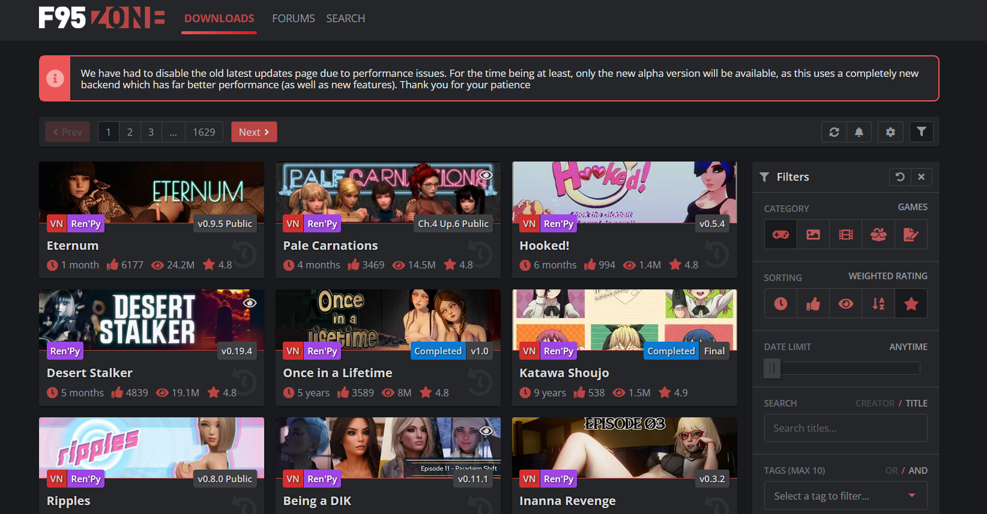The width and height of the screenshot is (987, 514).
Task: Select the image category icon
Action: coord(813,234)
